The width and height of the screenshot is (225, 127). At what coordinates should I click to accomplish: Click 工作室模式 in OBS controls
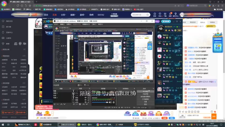(x=145, y=99)
